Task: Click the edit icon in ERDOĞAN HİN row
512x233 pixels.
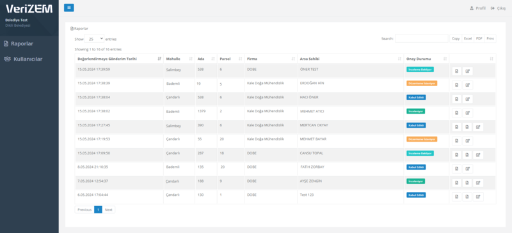Action: coord(468,85)
